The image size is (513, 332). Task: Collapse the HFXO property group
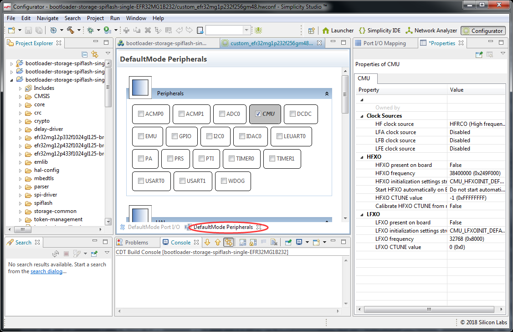pyautogui.click(x=362, y=157)
